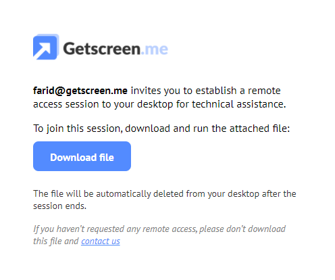
Task: Click the light blue .me logo suffix
Action: [155, 49]
